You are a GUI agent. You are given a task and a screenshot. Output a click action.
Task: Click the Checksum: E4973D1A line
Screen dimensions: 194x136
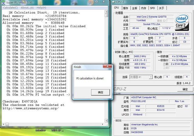(20, 101)
